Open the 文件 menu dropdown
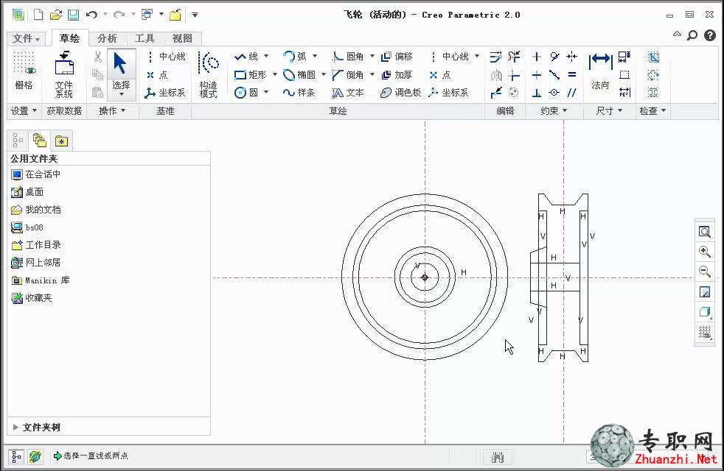Viewport: 724px width, 471px height. coord(26,38)
